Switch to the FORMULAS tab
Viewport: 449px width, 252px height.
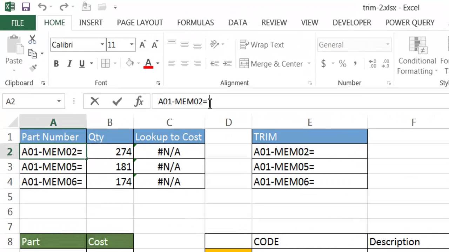point(195,23)
